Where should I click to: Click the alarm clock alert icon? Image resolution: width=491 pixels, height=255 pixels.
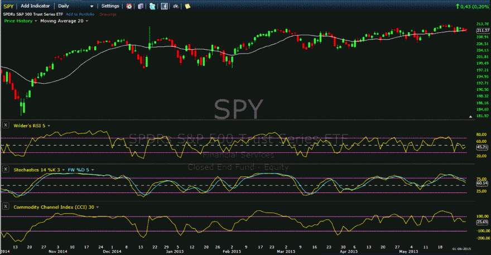pyautogui.click(x=129, y=6)
